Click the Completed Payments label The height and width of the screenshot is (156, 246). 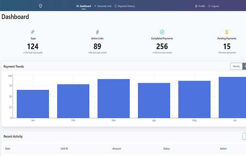click(162, 38)
